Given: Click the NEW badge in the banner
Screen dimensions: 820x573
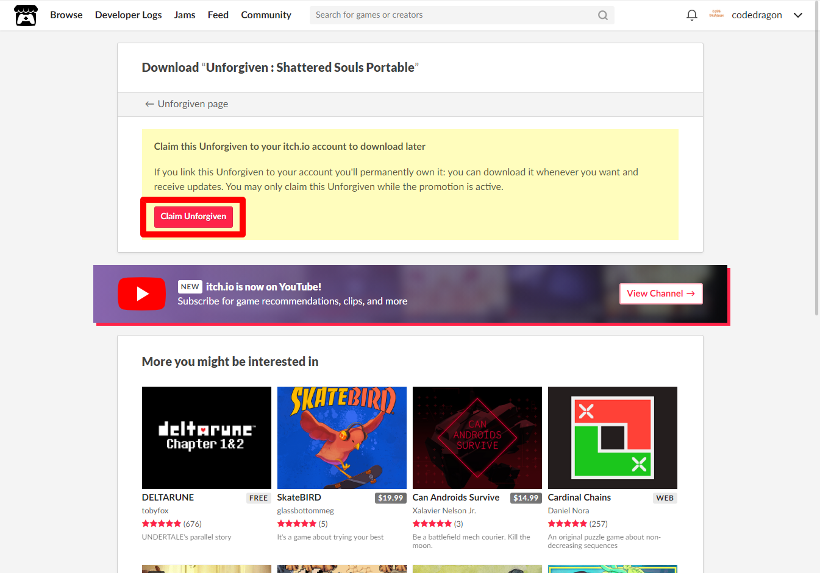Looking at the screenshot, I should [x=190, y=287].
